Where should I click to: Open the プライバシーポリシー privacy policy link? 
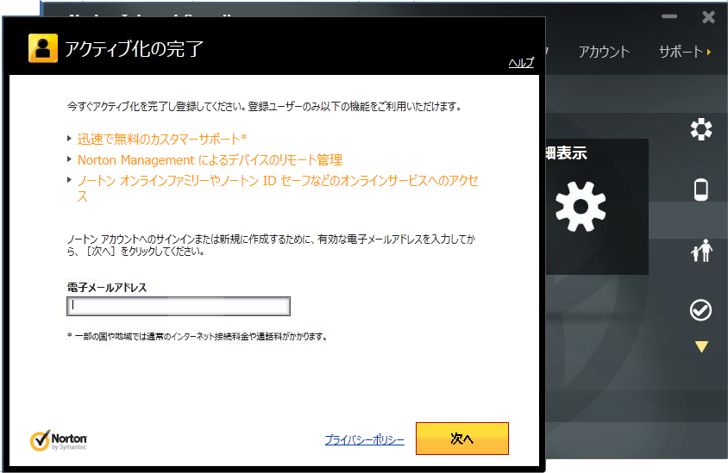[365, 439]
